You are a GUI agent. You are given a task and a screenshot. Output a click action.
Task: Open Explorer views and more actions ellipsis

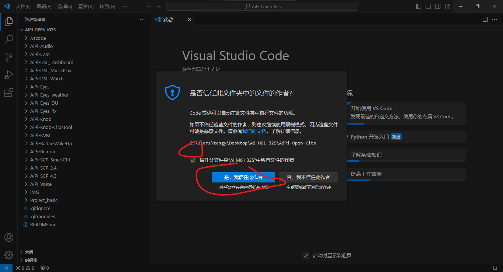pyautogui.click(x=142, y=20)
